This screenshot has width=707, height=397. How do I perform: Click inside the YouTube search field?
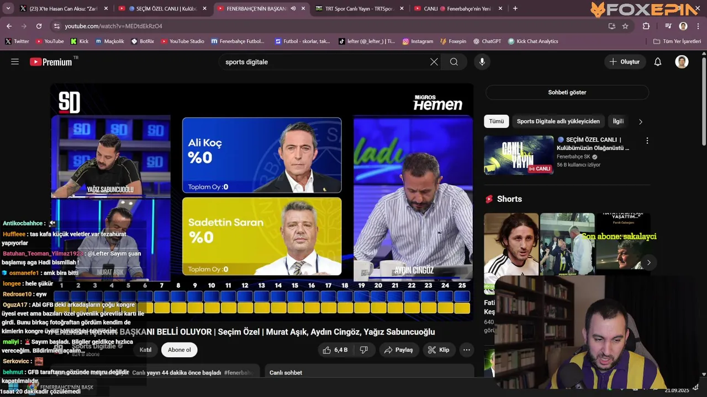pos(326,62)
